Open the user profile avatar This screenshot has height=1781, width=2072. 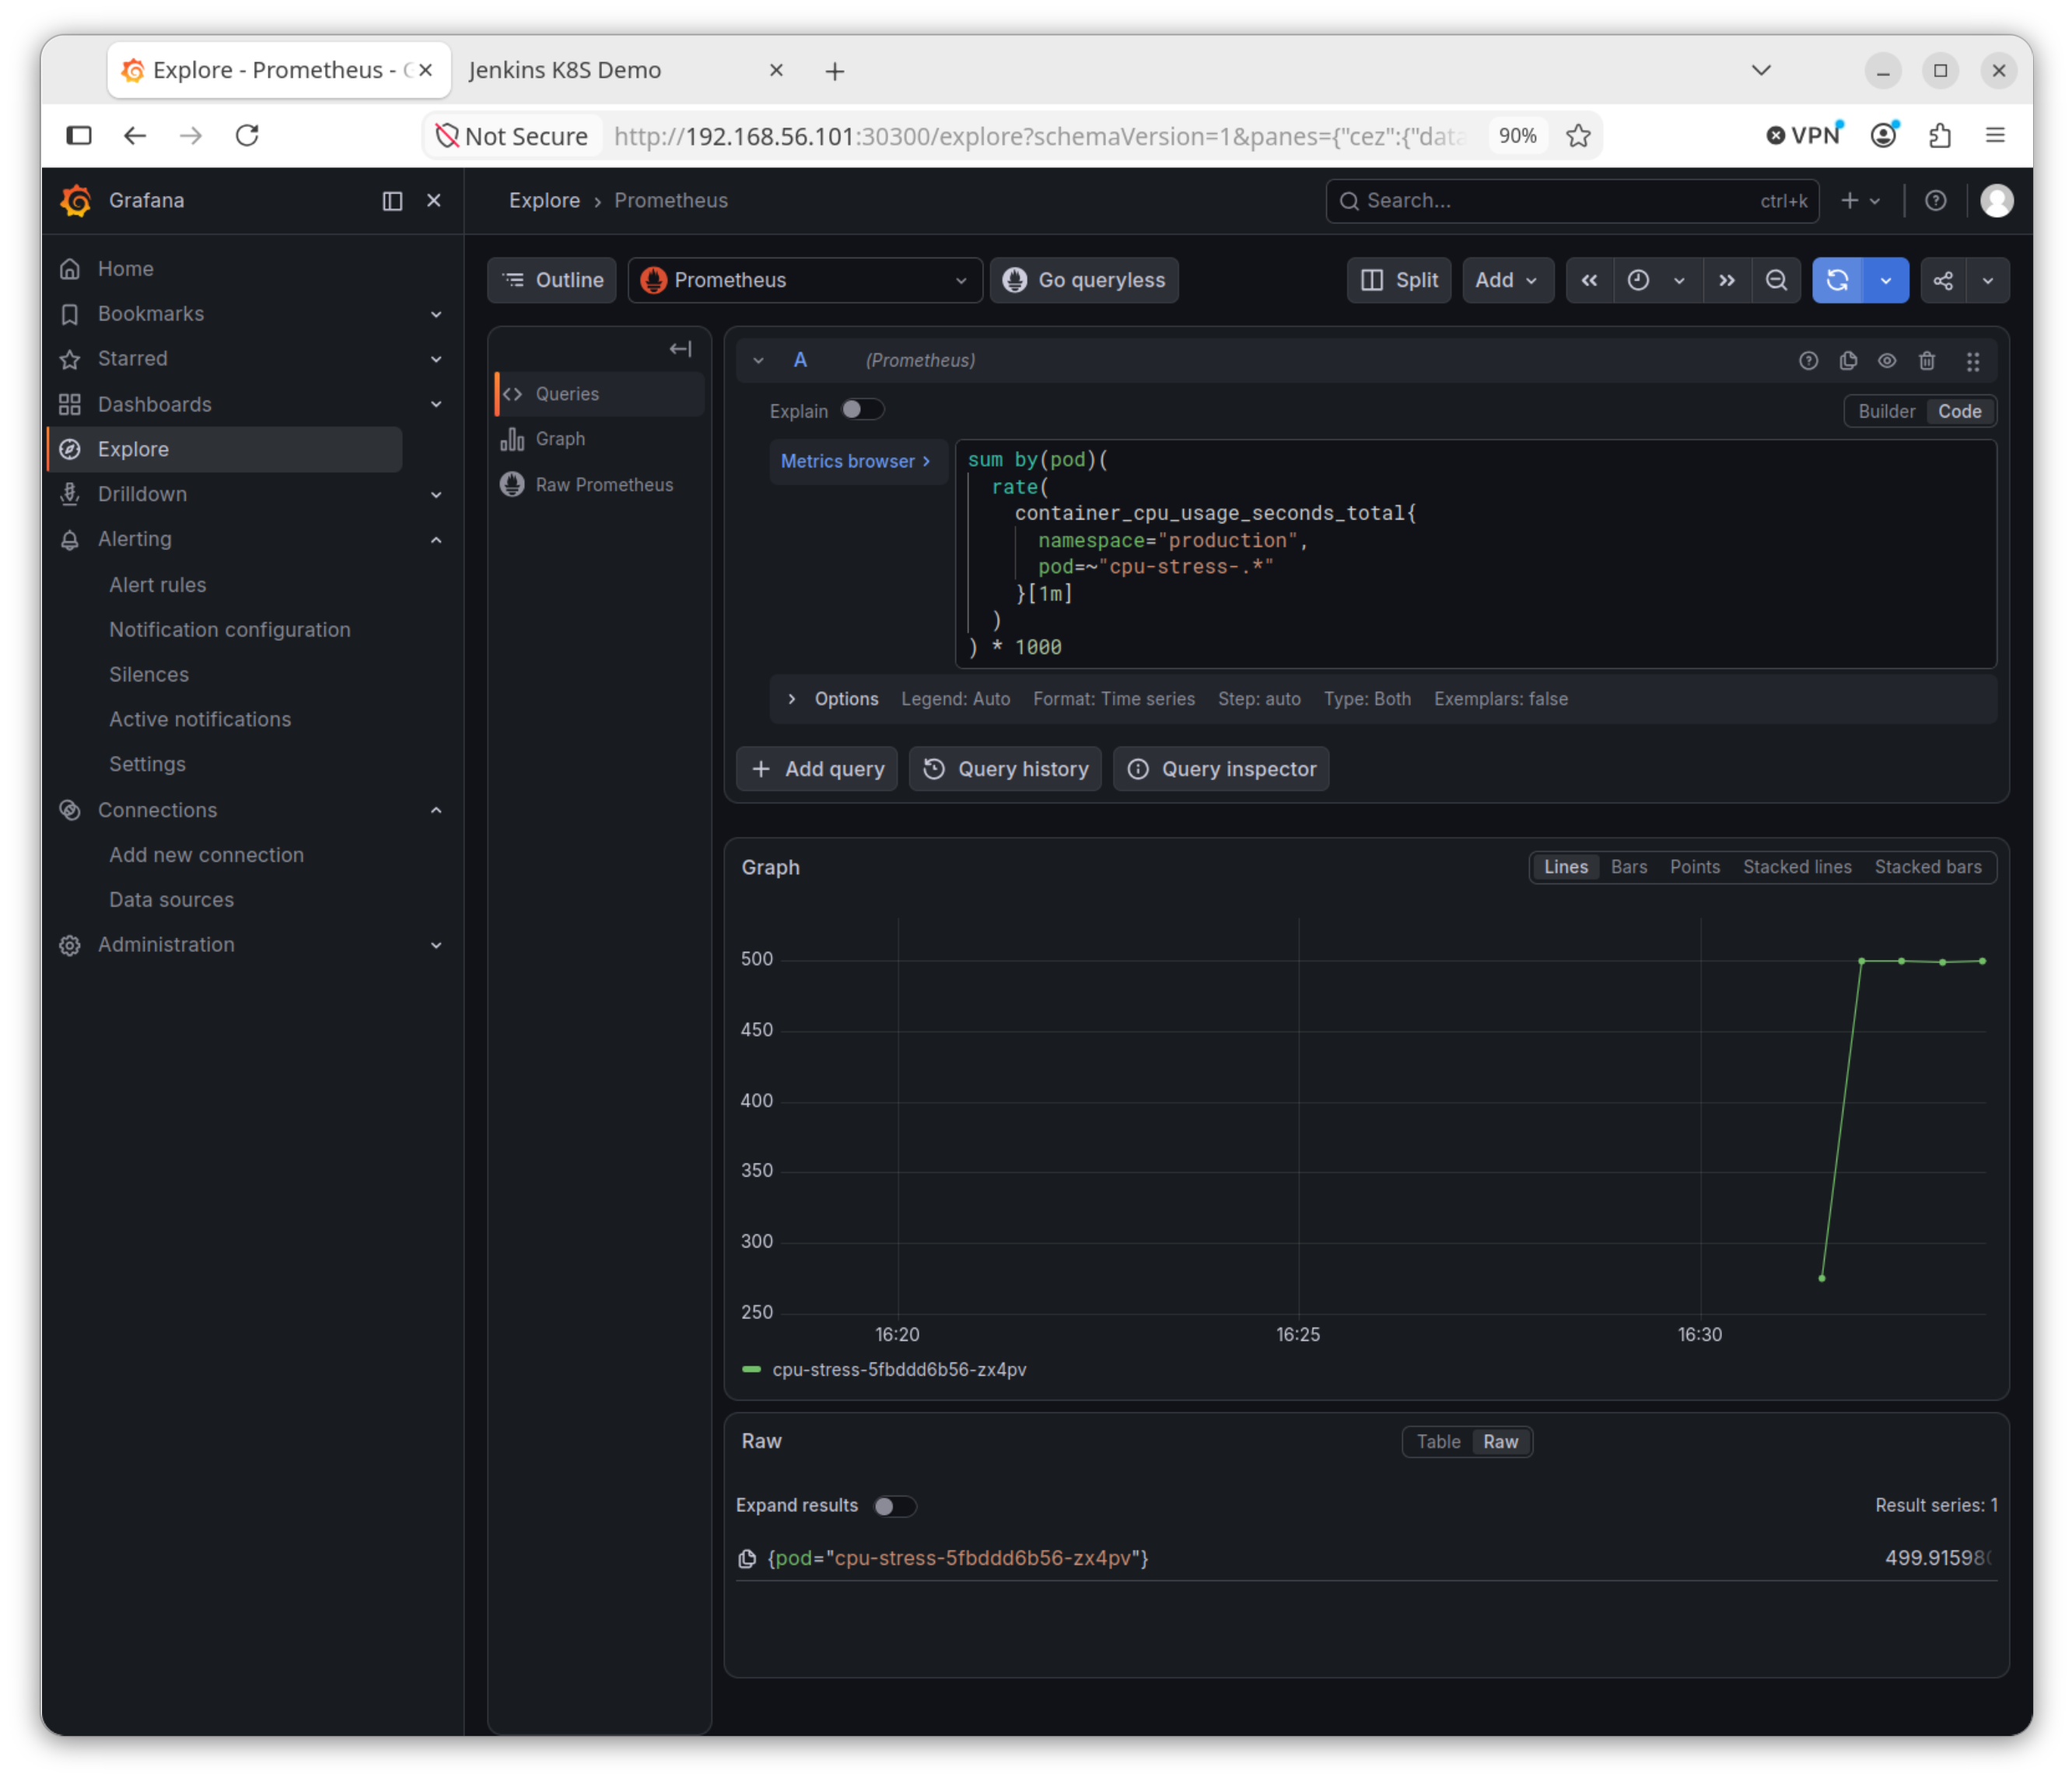click(x=1997, y=201)
